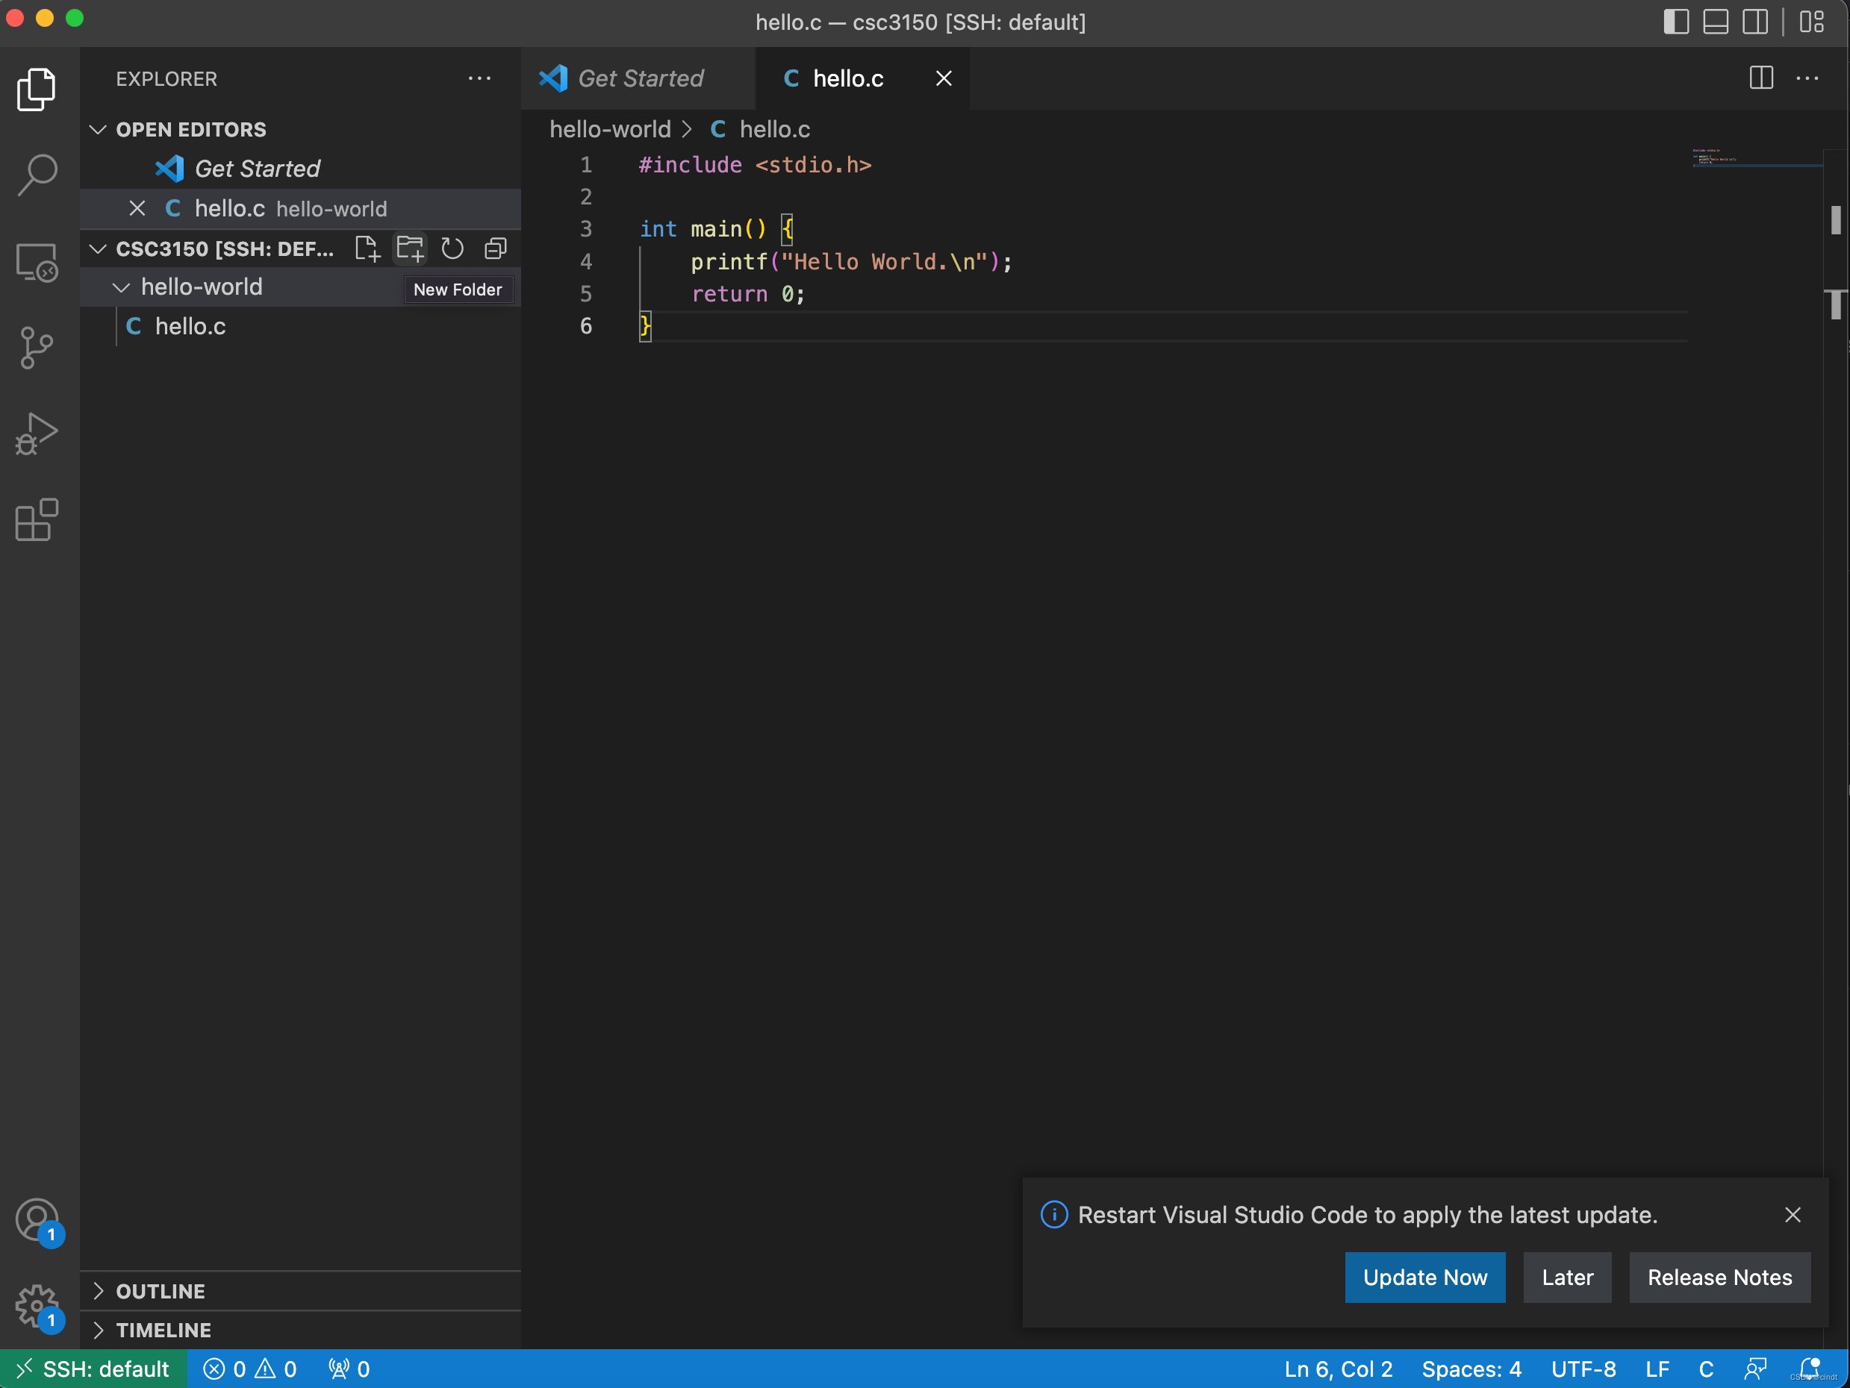Toggle secondary side bar visibility
Image resolution: width=1850 pixels, height=1388 pixels.
(x=1755, y=22)
